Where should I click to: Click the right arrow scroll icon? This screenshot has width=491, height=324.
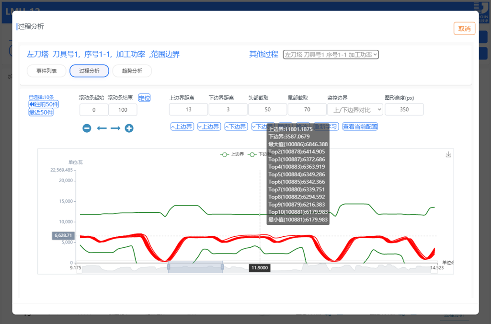115,128
